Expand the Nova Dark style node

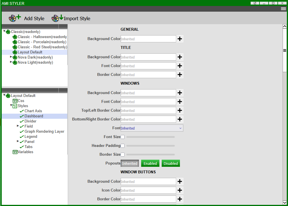point(11,57)
